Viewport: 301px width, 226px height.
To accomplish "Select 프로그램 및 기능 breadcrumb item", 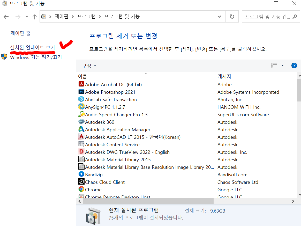I will (122, 17).
